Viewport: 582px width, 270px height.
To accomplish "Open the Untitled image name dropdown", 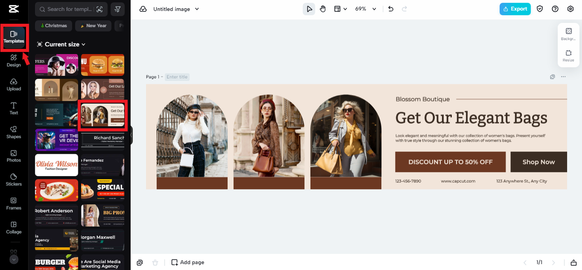I will pos(176,9).
